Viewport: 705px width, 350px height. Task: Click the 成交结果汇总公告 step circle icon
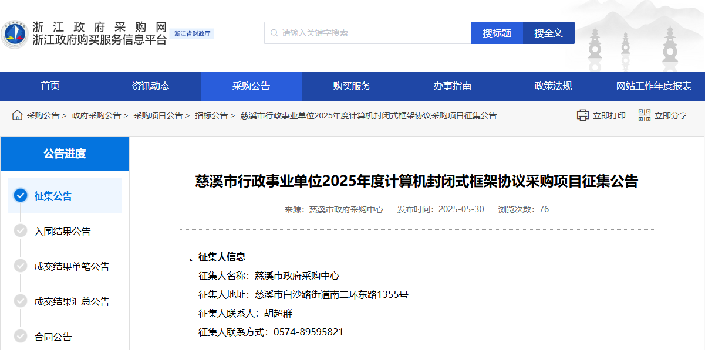(x=21, y=301)
